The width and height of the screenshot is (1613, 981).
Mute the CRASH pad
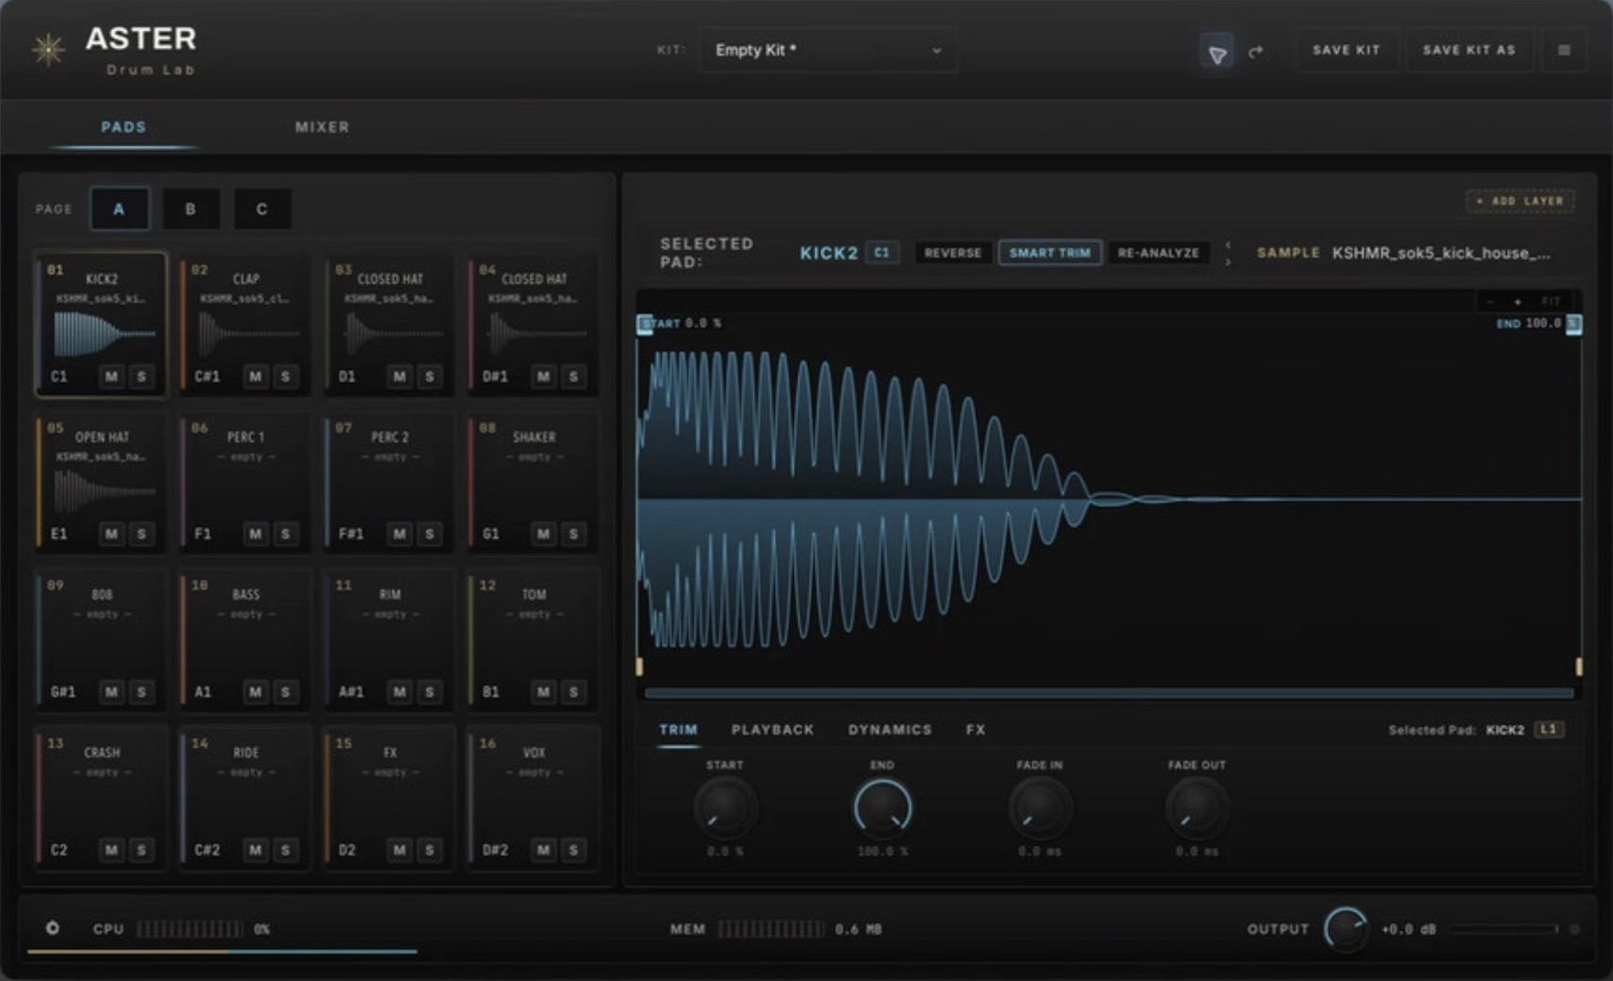coord(111,850)
